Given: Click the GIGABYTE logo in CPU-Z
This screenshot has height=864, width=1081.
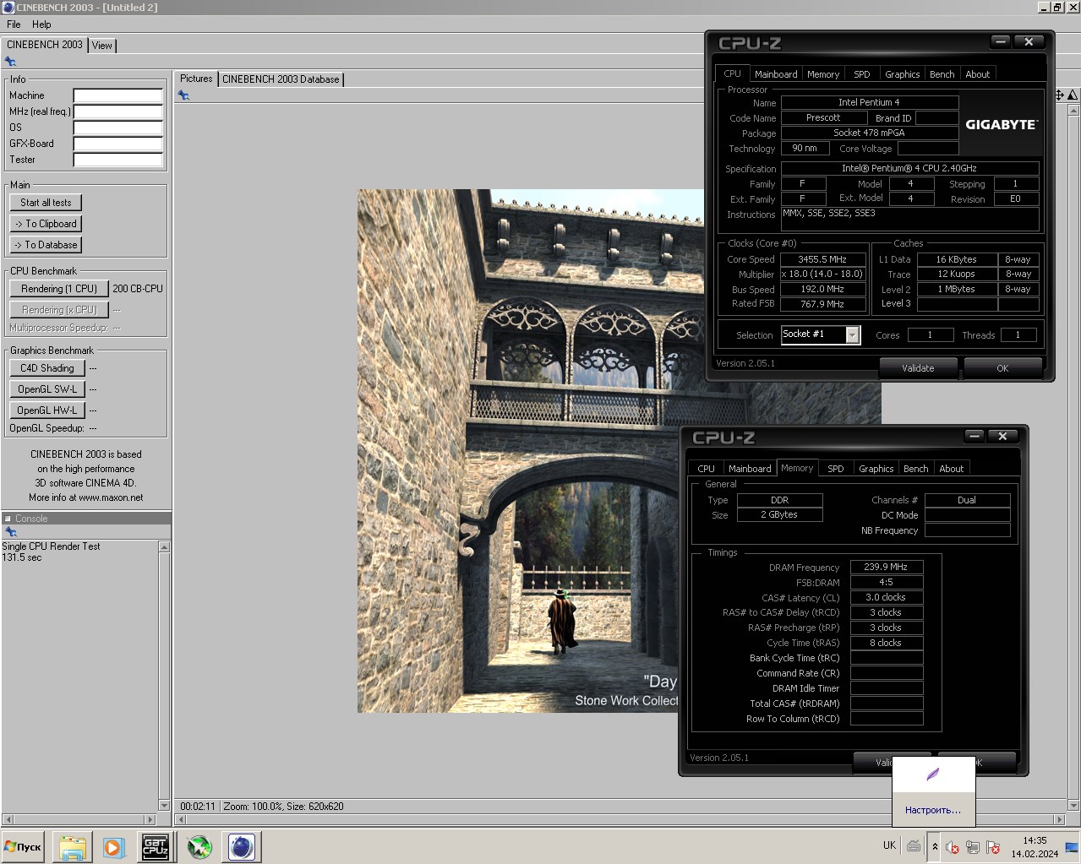Looking at the screenshot, I should click(x=1002, y=125).
